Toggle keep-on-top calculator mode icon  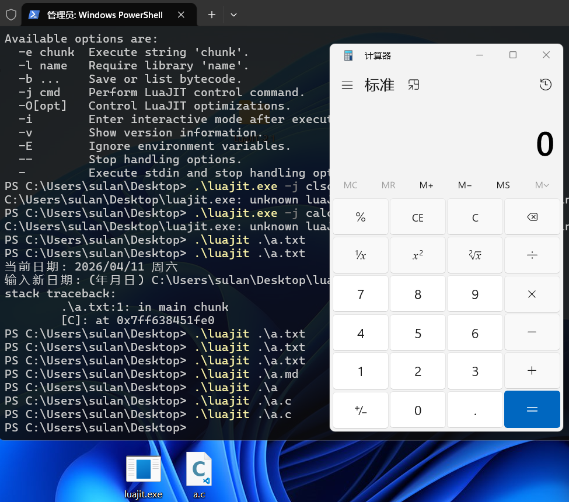(414, 85)
